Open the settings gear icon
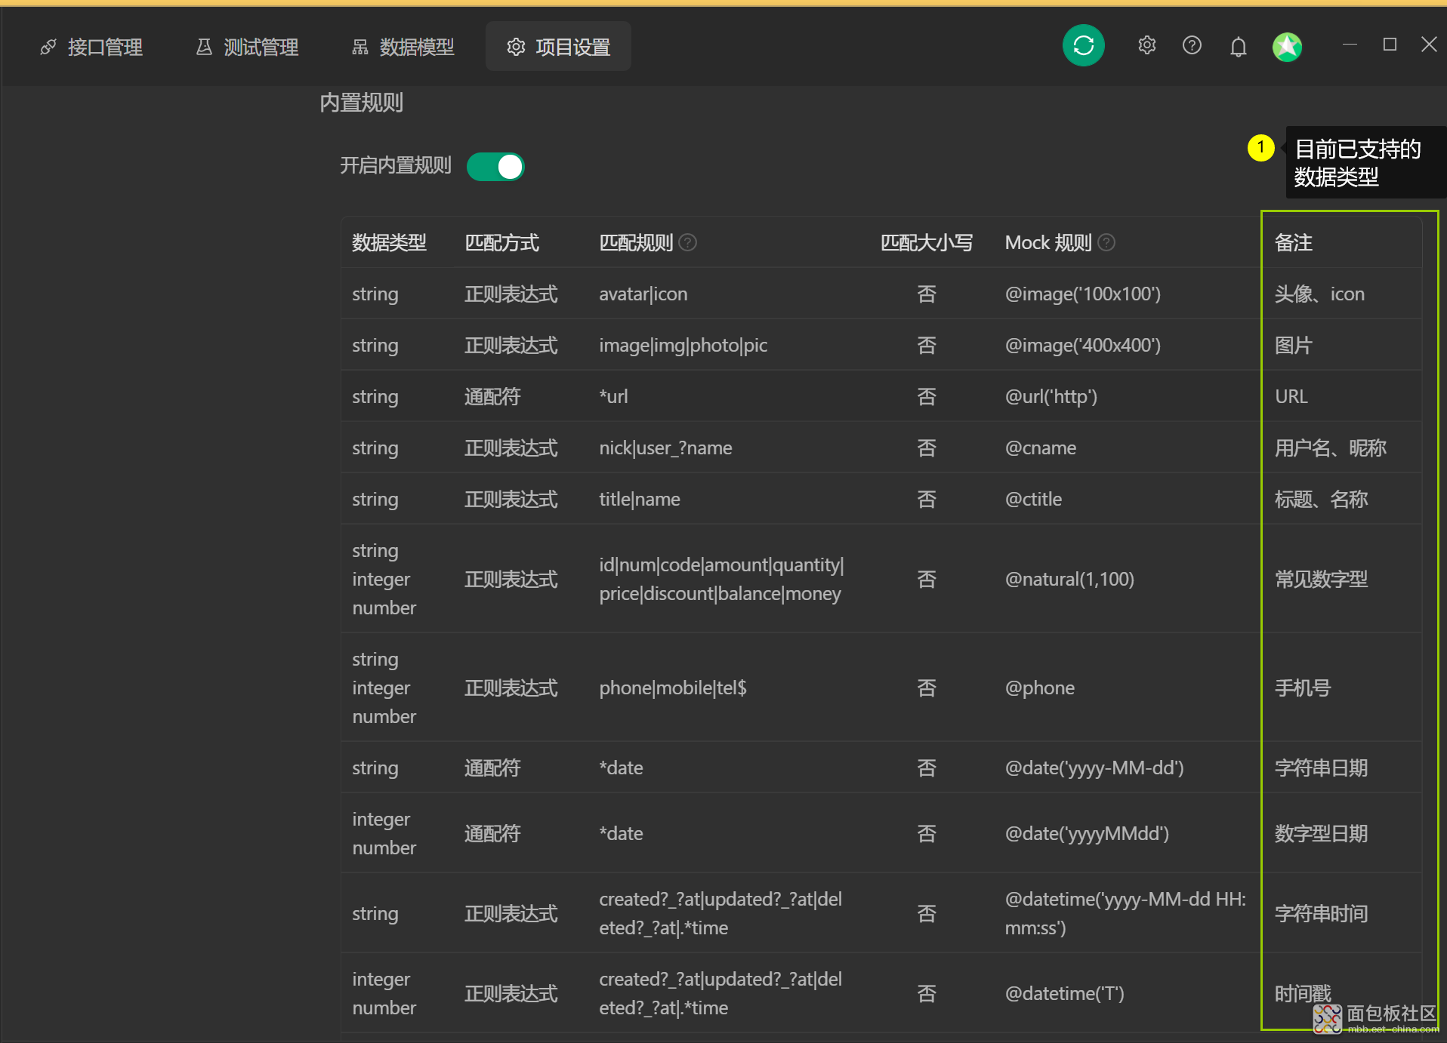 (x=1146, y=45)
